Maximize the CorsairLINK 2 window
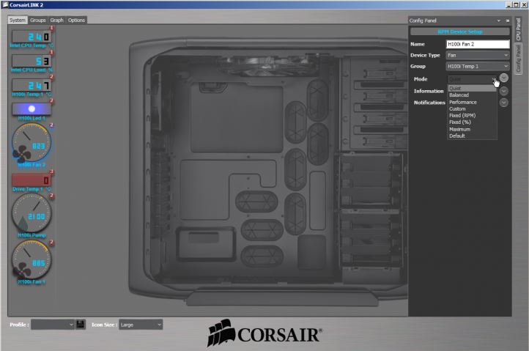Screen dimensions: 529x351 (x=516, y=4)
